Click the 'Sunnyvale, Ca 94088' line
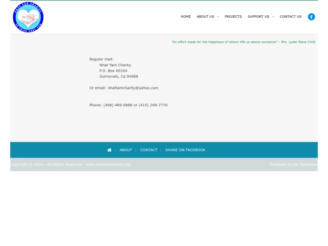The height and width of the screenshot is (246, 328). [x=118, y=77]
